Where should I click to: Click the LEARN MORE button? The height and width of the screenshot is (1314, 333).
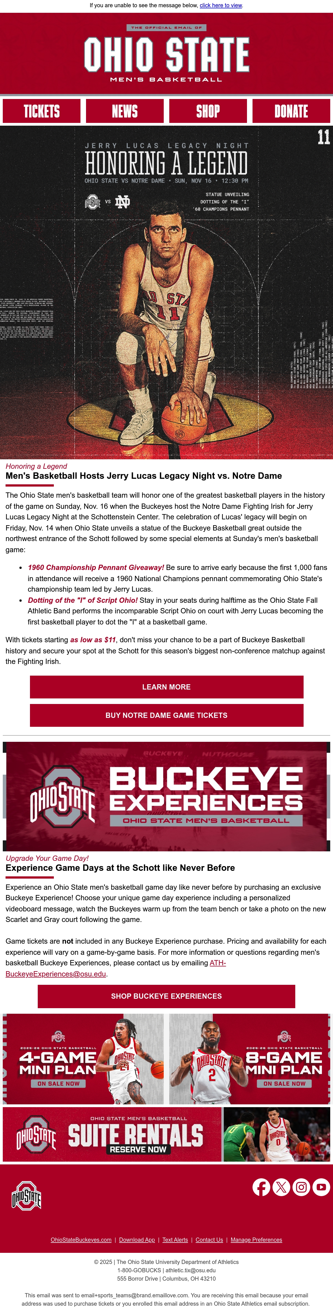(167, 687)
